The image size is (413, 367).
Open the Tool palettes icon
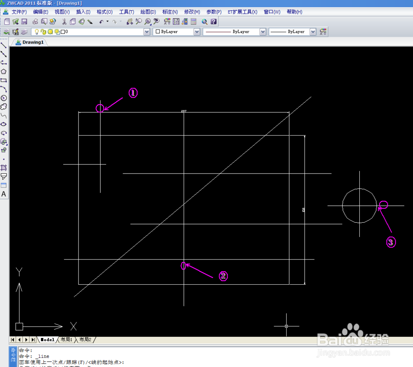tap(185, 21)
